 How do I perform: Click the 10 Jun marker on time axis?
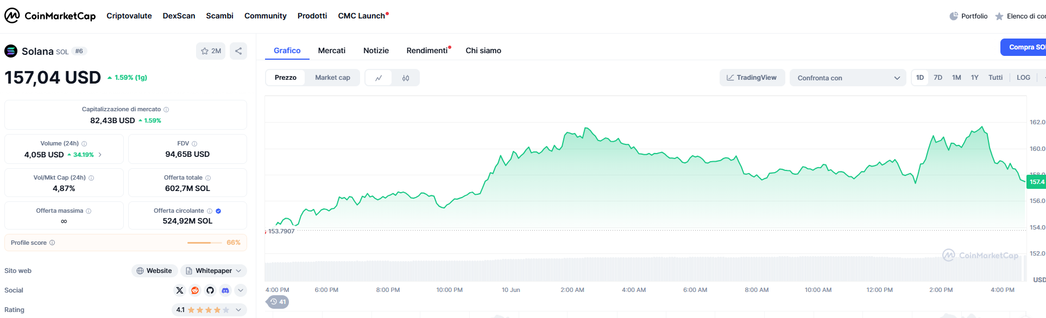click(x=511, y=290)
